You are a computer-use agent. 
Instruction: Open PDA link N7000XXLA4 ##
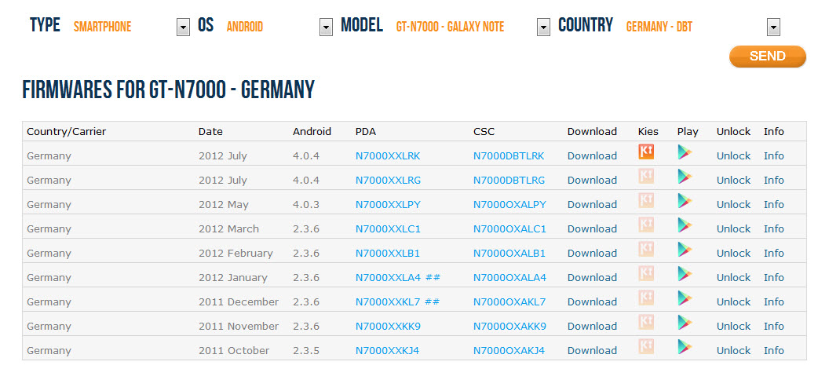click(x=397, y=278)
